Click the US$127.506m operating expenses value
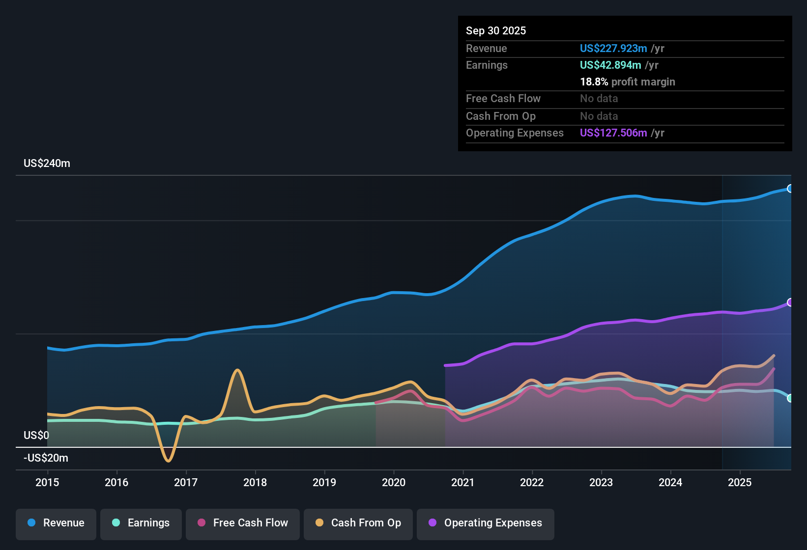Screen dimensions: 807x550 [x=613, y=133]
